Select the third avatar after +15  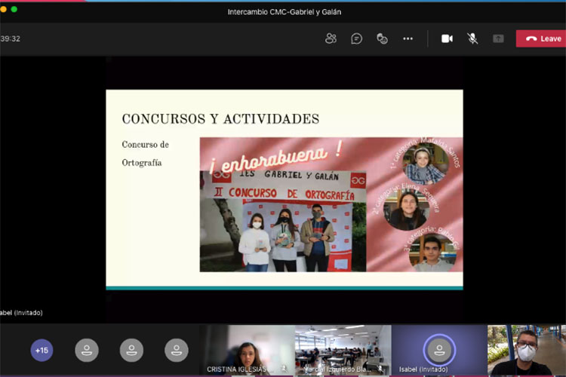(177, 350)
